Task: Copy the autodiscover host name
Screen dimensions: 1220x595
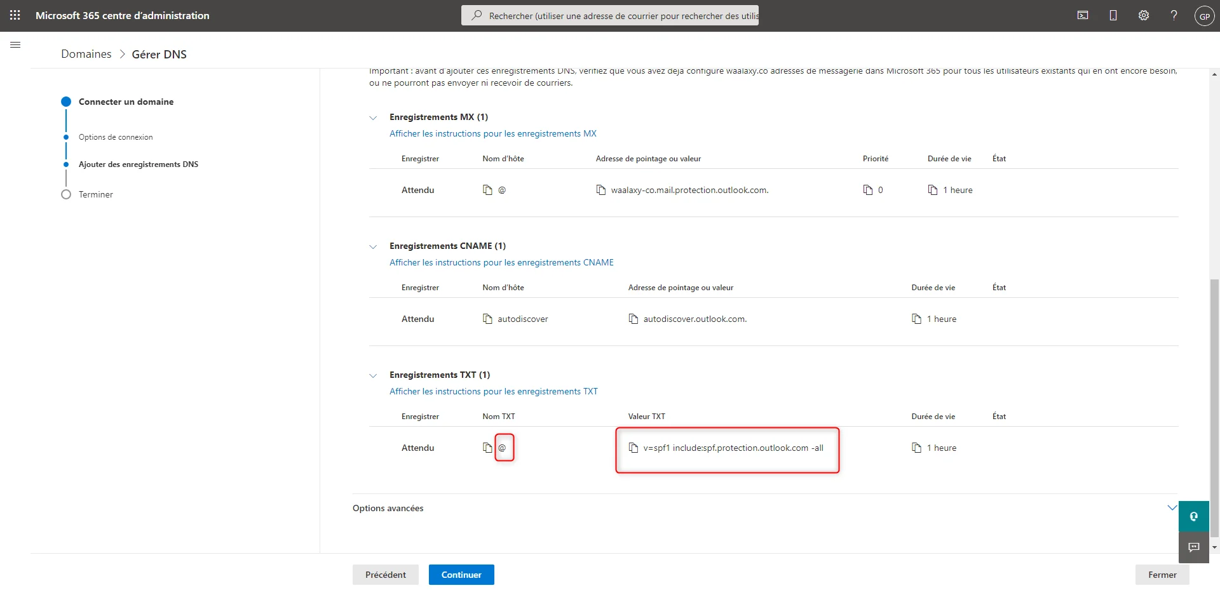Action: [487, 319]
